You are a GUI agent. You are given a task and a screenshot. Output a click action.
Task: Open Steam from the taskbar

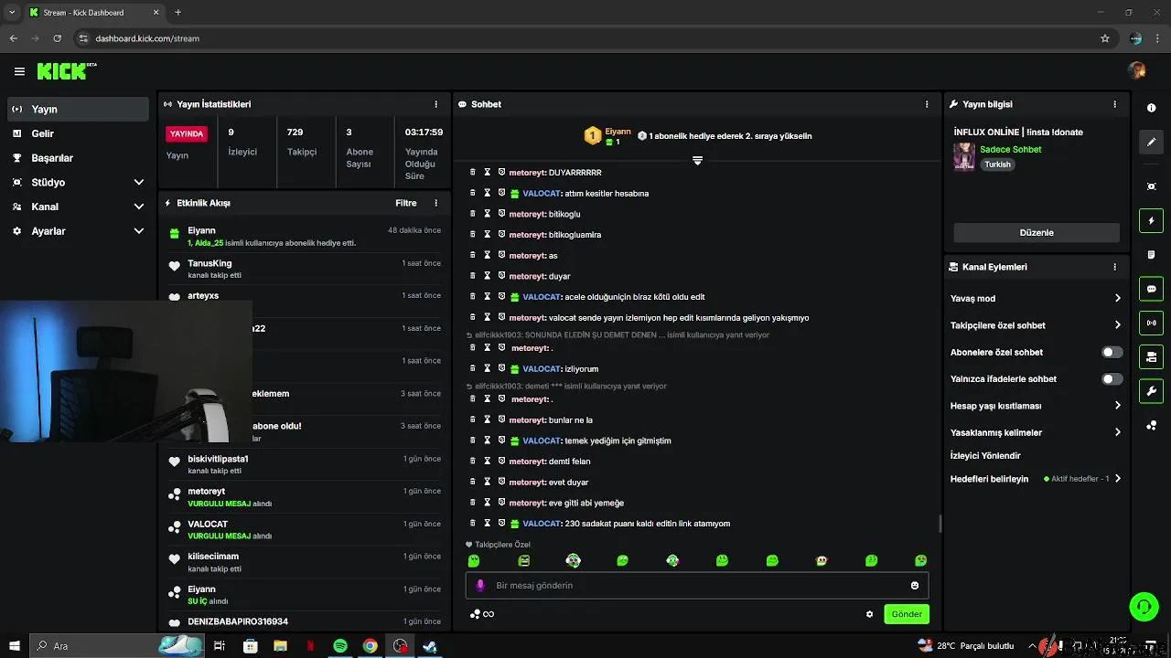(x=430, y=646)
